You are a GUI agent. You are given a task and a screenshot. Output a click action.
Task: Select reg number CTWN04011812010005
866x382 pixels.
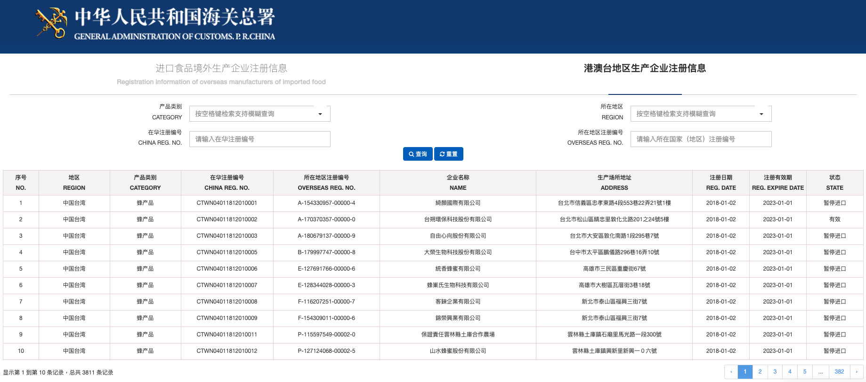pos(227,252)
